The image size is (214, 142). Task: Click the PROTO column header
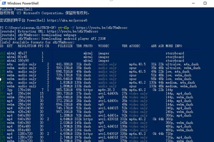click(x=88, y=46)
